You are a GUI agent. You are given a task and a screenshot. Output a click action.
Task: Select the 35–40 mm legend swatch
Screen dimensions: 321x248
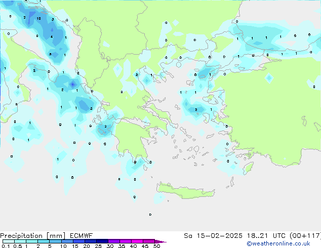[126, 241]
